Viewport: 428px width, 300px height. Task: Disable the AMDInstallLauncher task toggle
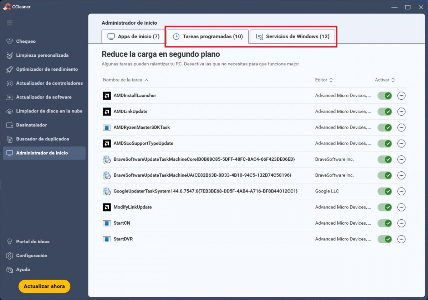385,96
